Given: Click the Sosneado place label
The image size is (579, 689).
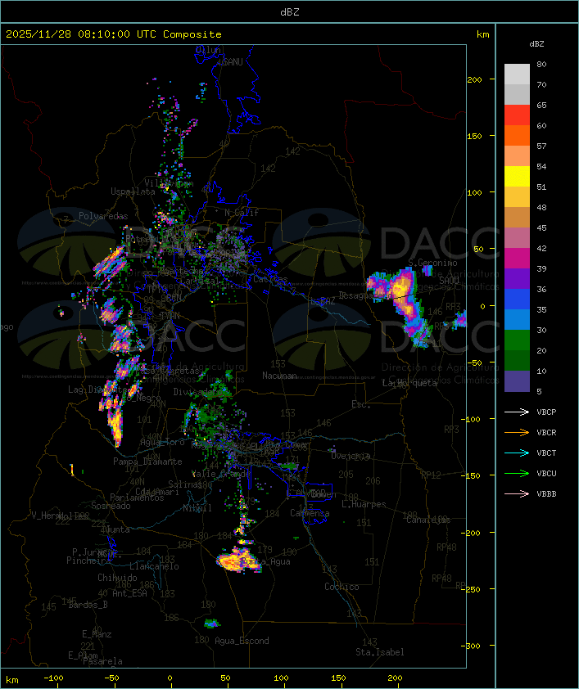Looking at the screenshot, I should 111,506.
